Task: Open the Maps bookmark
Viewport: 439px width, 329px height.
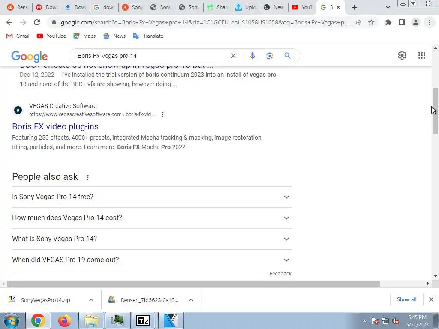Action: [x=84, y=36]
